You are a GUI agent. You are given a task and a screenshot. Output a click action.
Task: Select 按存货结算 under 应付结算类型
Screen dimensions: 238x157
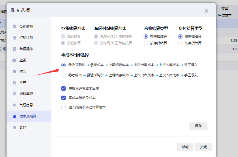[x=180, y=43]
